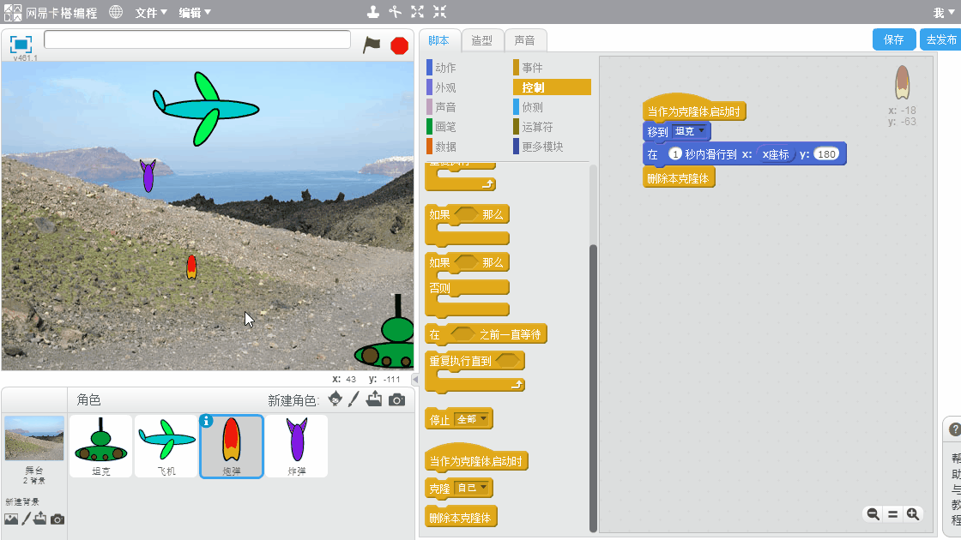This screenshot has height=540, width=961.
Task: Click the y value 180 field
Action: click(826, 154)
